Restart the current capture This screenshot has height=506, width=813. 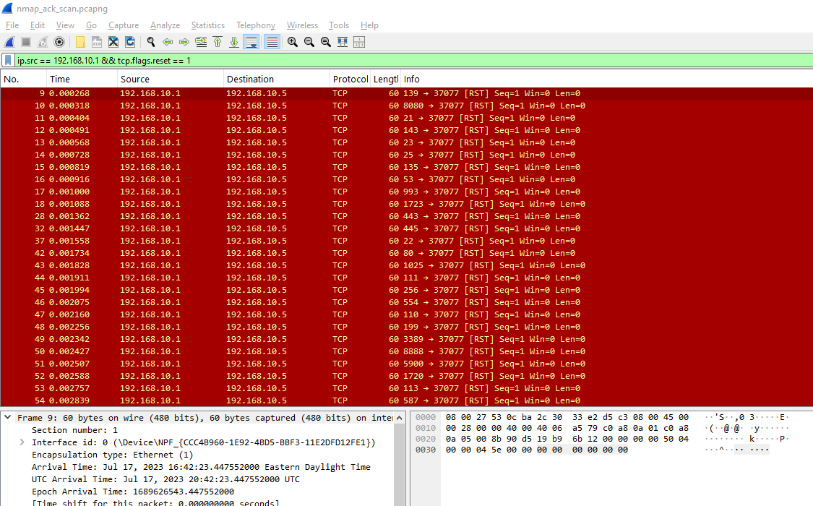click(x=42, y=41)
